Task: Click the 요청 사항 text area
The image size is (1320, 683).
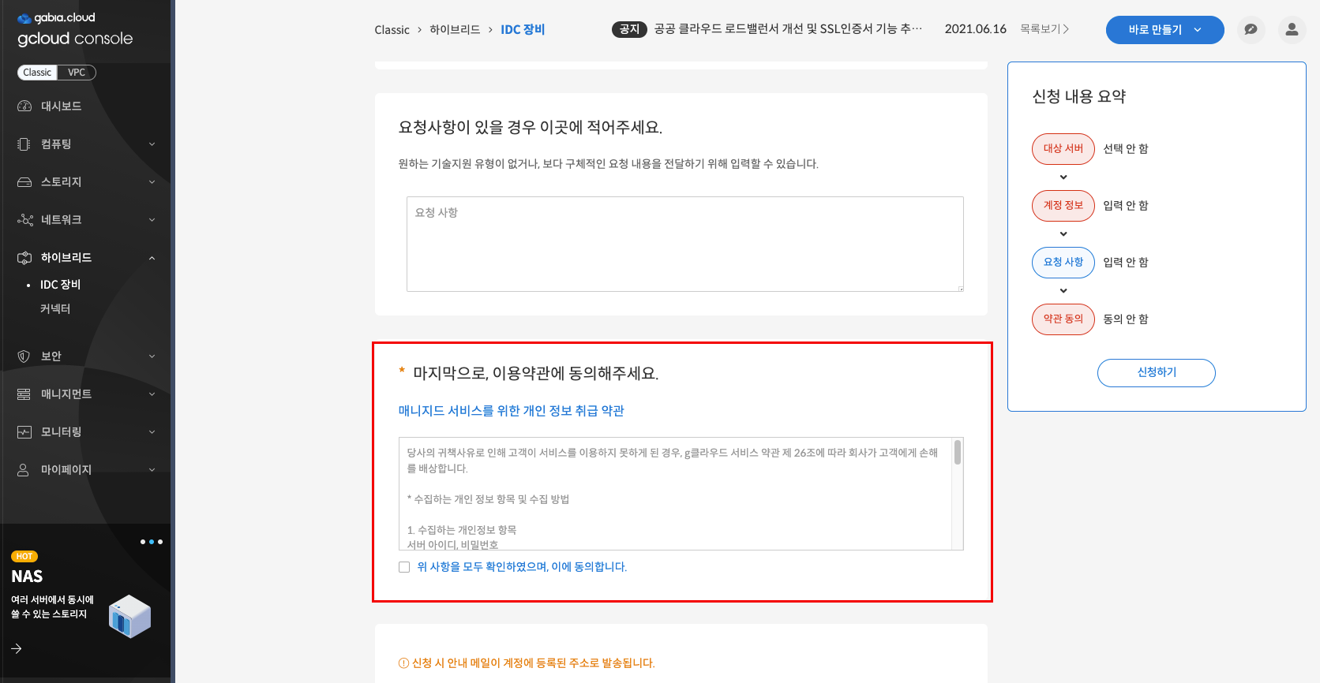Action: [x=684, y=244]
